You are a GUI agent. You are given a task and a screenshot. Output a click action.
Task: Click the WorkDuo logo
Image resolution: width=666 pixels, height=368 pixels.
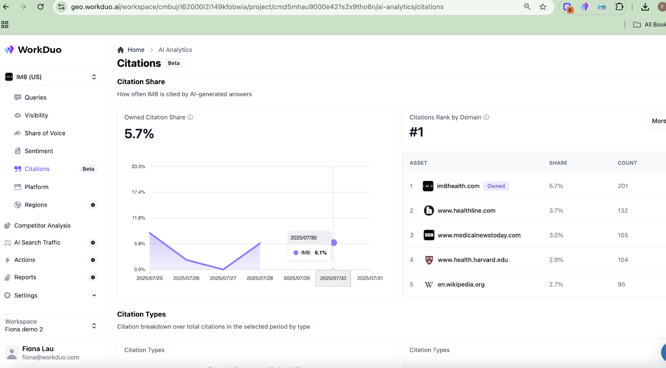[33, 49]
